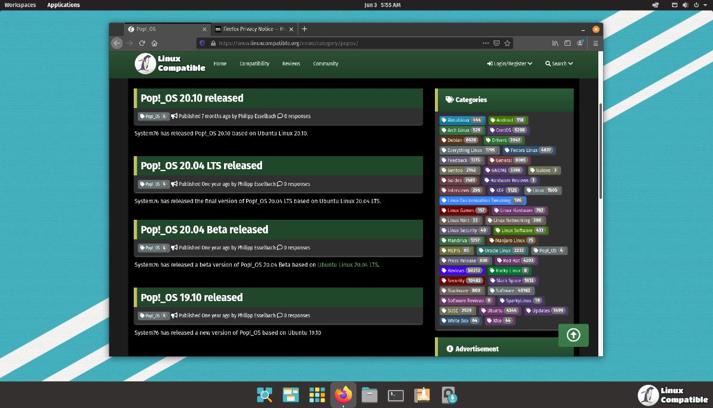Bookmark this page with the star icon
This screenshot has height=408, width=713.
(x=507, y=43)
